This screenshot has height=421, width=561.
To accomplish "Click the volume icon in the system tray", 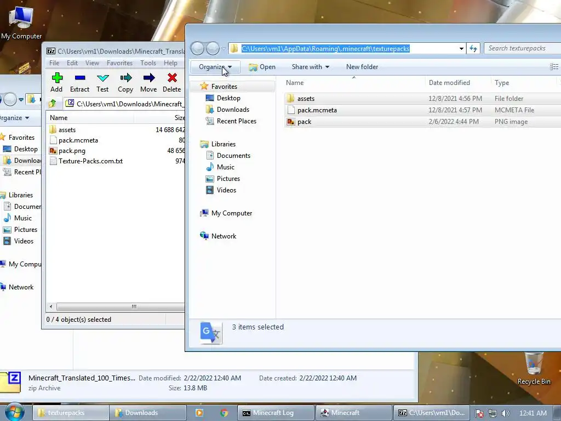I will coord(506,413).
